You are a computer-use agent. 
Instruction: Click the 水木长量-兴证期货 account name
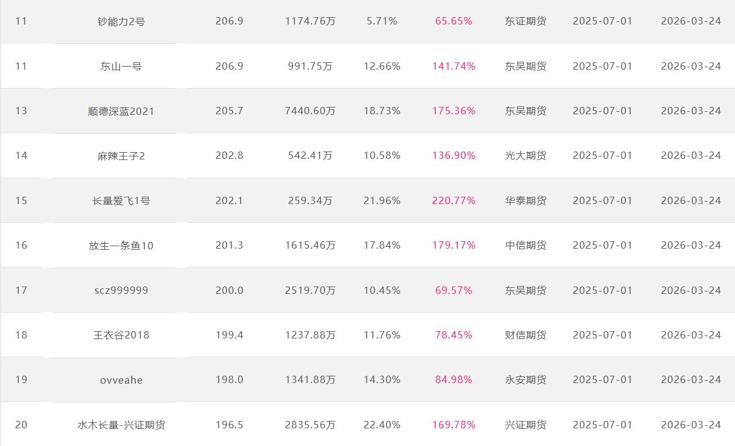tap(121, 425)
